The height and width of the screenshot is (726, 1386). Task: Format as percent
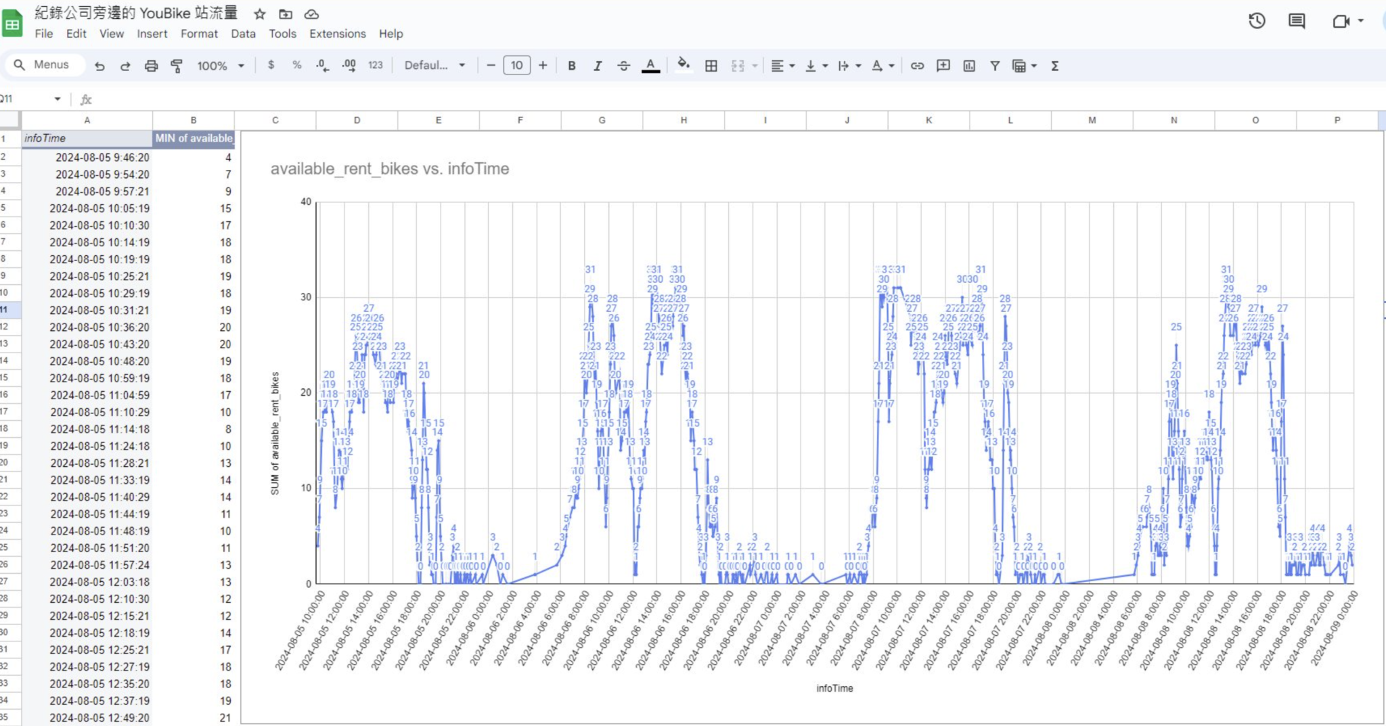point(296,65)
